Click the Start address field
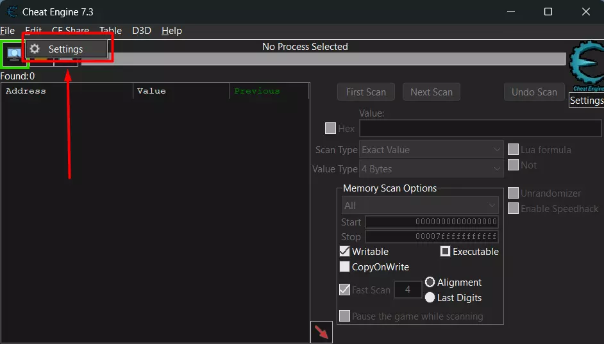The height and width of the screenshot is (344, 604). [432, 222]
